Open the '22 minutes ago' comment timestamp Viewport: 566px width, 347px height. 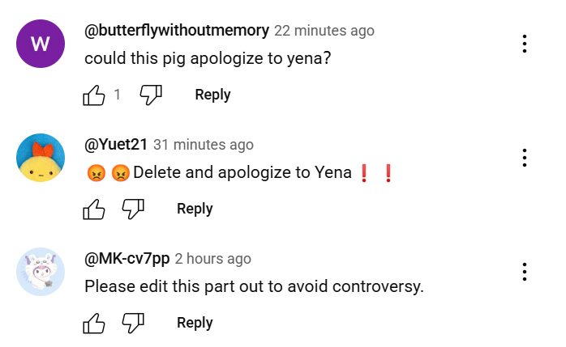point(324,31)
